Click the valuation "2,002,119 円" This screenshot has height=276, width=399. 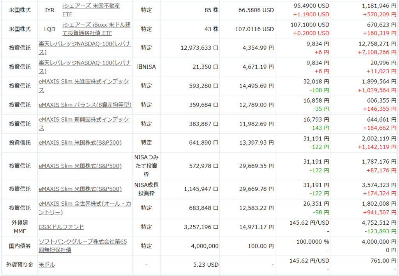tap(379, 139)
